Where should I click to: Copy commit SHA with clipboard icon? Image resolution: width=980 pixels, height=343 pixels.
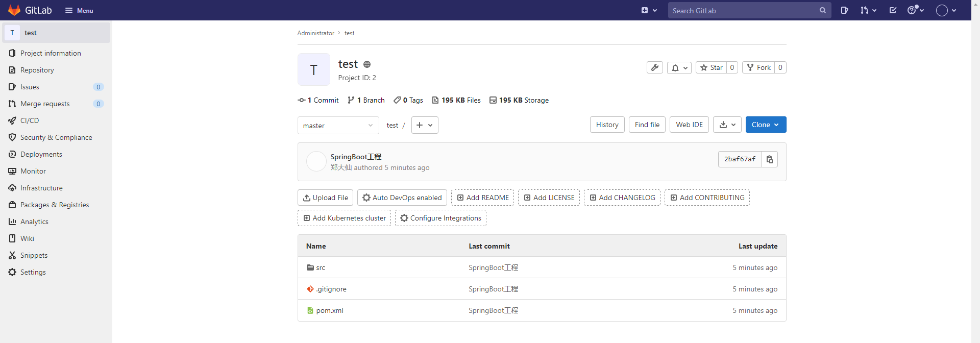tap(769, 159)
